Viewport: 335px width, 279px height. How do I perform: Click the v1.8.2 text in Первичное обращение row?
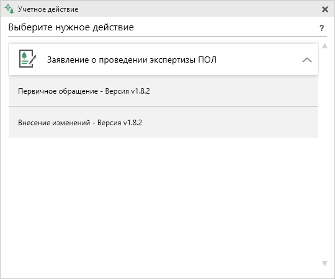click(x=140, y=91)
